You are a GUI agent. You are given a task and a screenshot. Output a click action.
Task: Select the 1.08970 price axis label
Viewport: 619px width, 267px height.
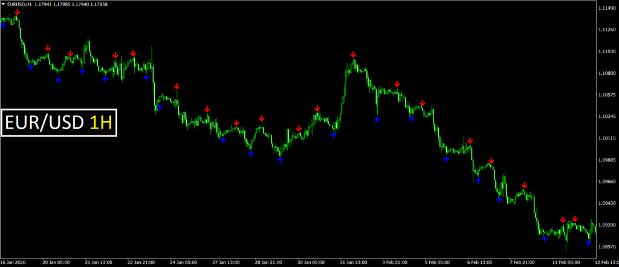click(x=608, y=246)
